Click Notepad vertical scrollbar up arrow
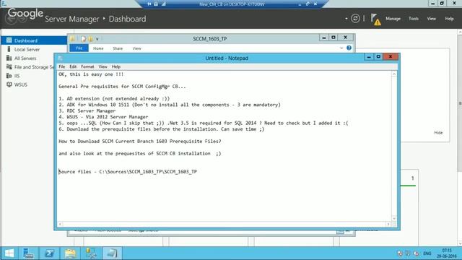The height and width of the screenshot is (260, 462). click(394, 74)
